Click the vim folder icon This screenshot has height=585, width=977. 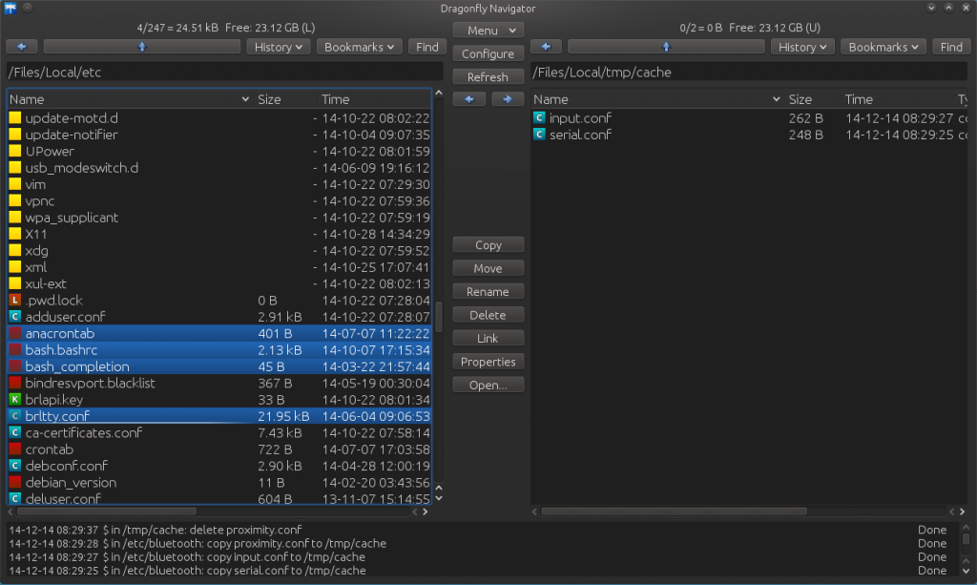[15, 184]
